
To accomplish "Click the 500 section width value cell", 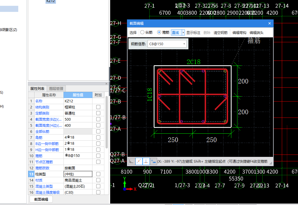I will [x=78, y=119].
